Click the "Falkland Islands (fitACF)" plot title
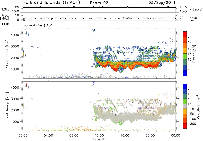This screenshot has height=141, width=203. (x=52, y=2)
